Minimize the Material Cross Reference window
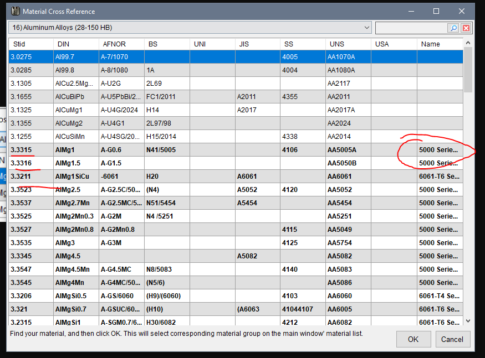The height and width of the screenshot is (358, 485). tap(411, 11)
